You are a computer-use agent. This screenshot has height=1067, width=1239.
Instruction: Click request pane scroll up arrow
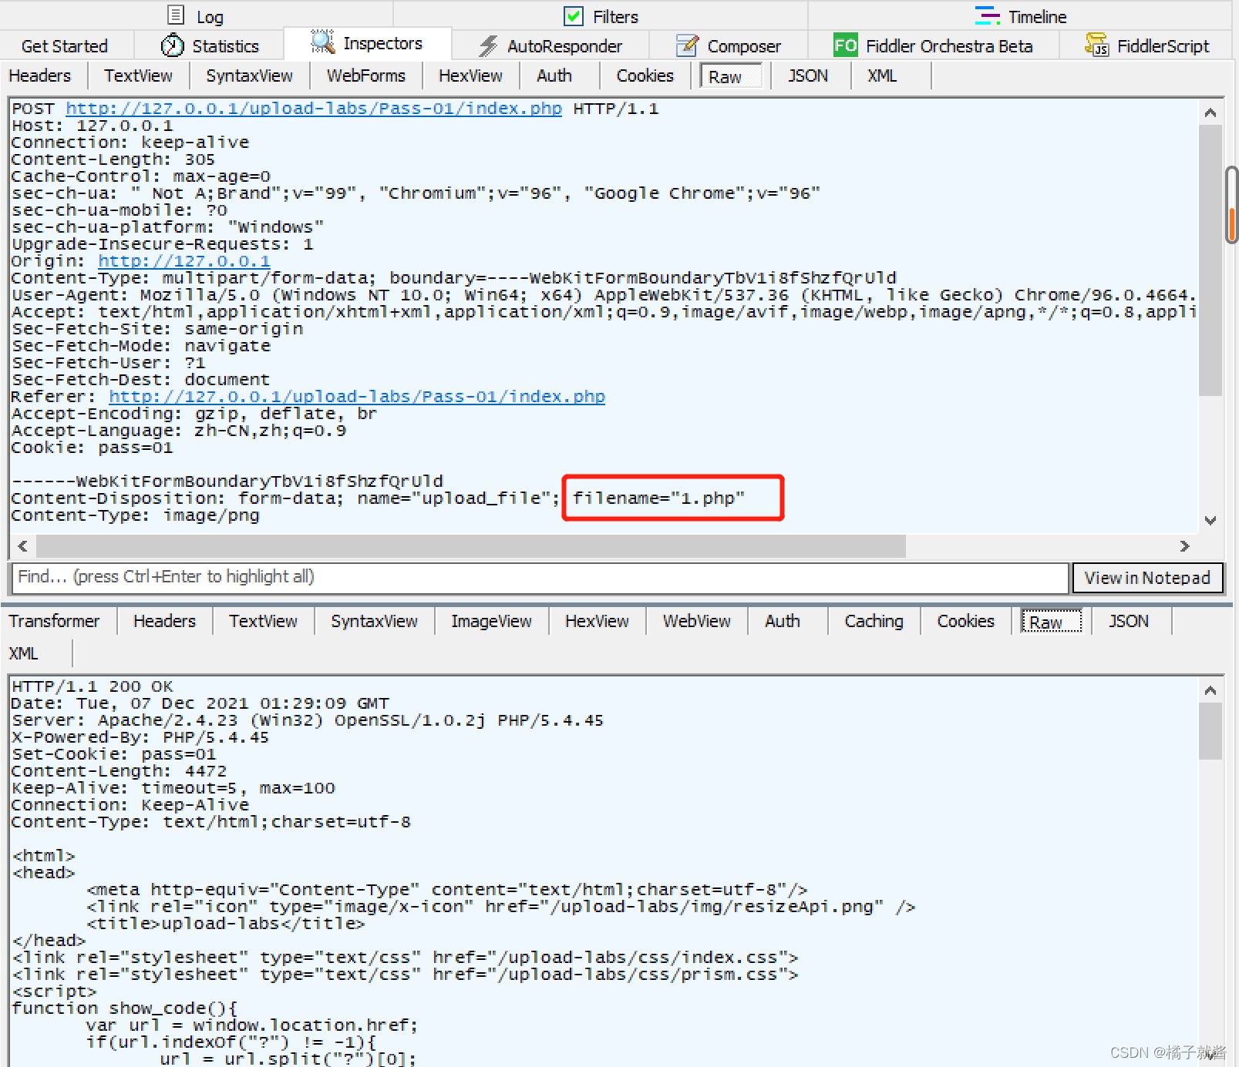coord(1210,112)
